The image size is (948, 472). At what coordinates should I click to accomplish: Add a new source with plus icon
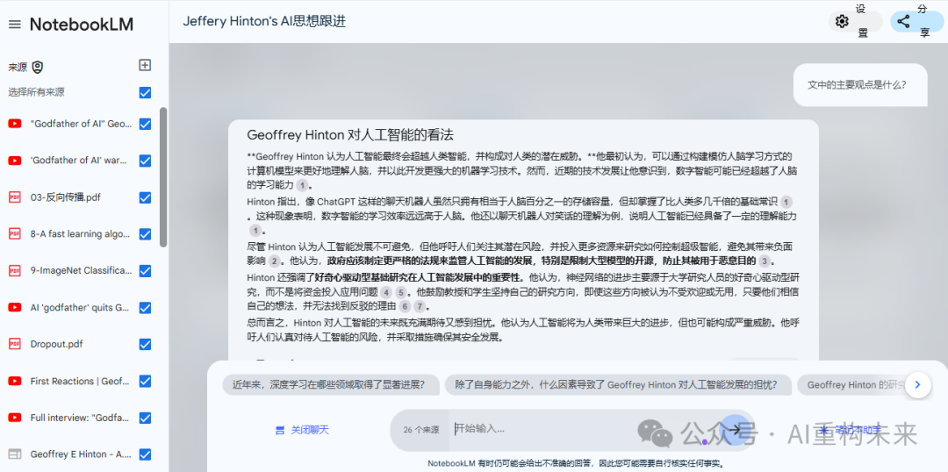145,65
